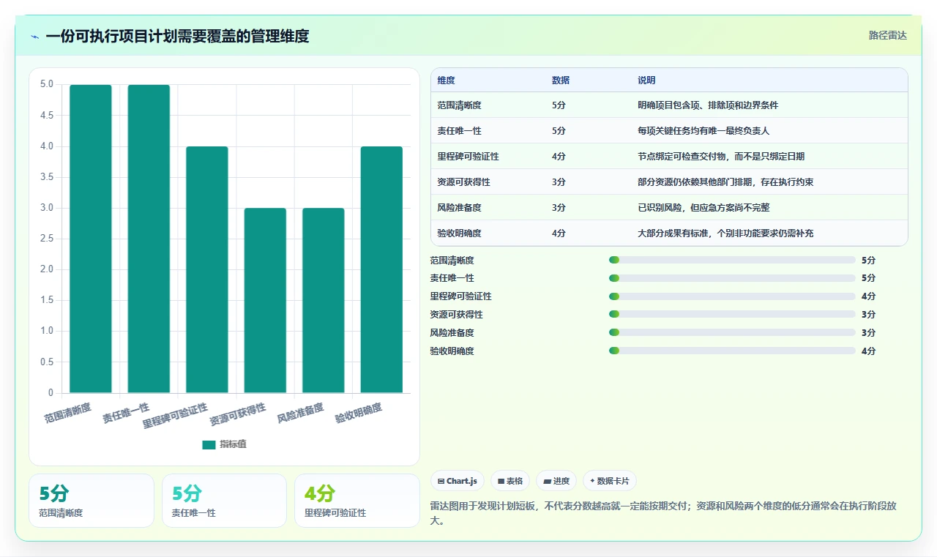Open the 5分 责任唯一性 data card
This screenshot has height=557, width=937.
pos(224,501)
